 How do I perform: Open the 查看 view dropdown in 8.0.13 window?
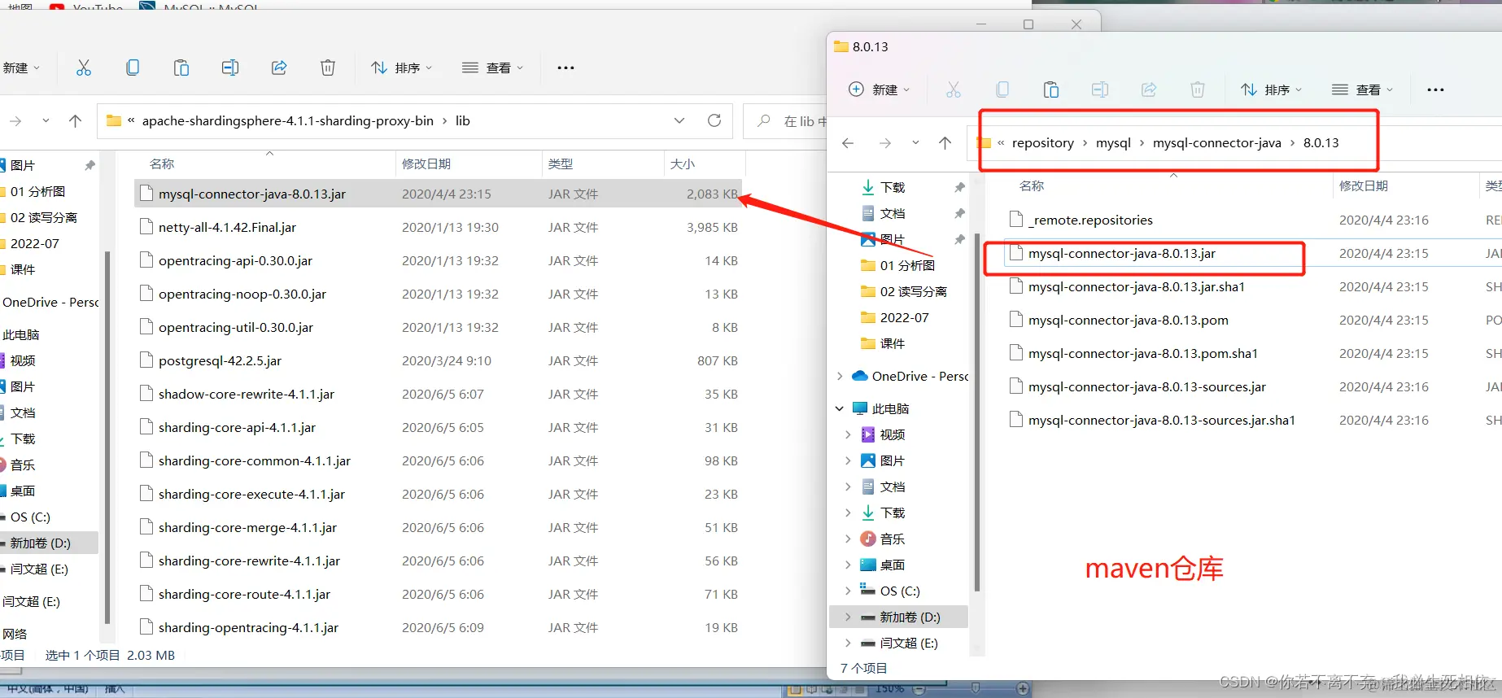pos(1362,89)
